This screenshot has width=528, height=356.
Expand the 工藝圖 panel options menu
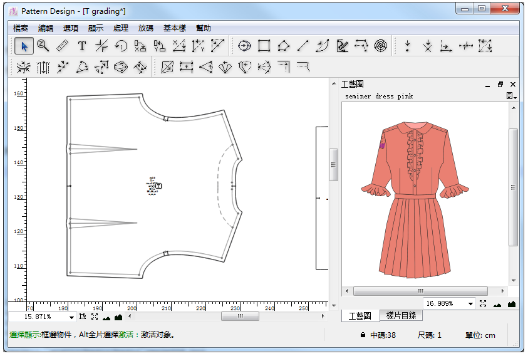click(x=512, y=97)
